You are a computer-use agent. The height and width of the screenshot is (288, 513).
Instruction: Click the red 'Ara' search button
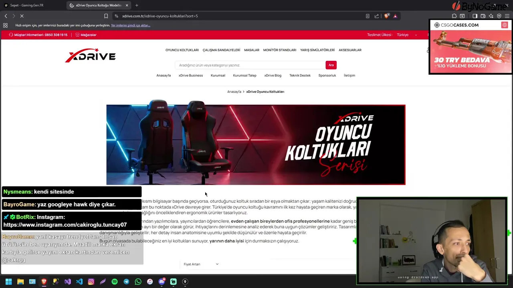(331, 65)
